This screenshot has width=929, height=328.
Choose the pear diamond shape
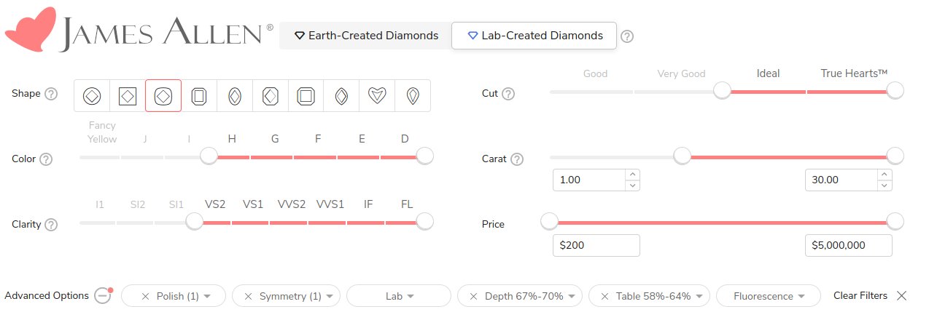pos(413,96)
